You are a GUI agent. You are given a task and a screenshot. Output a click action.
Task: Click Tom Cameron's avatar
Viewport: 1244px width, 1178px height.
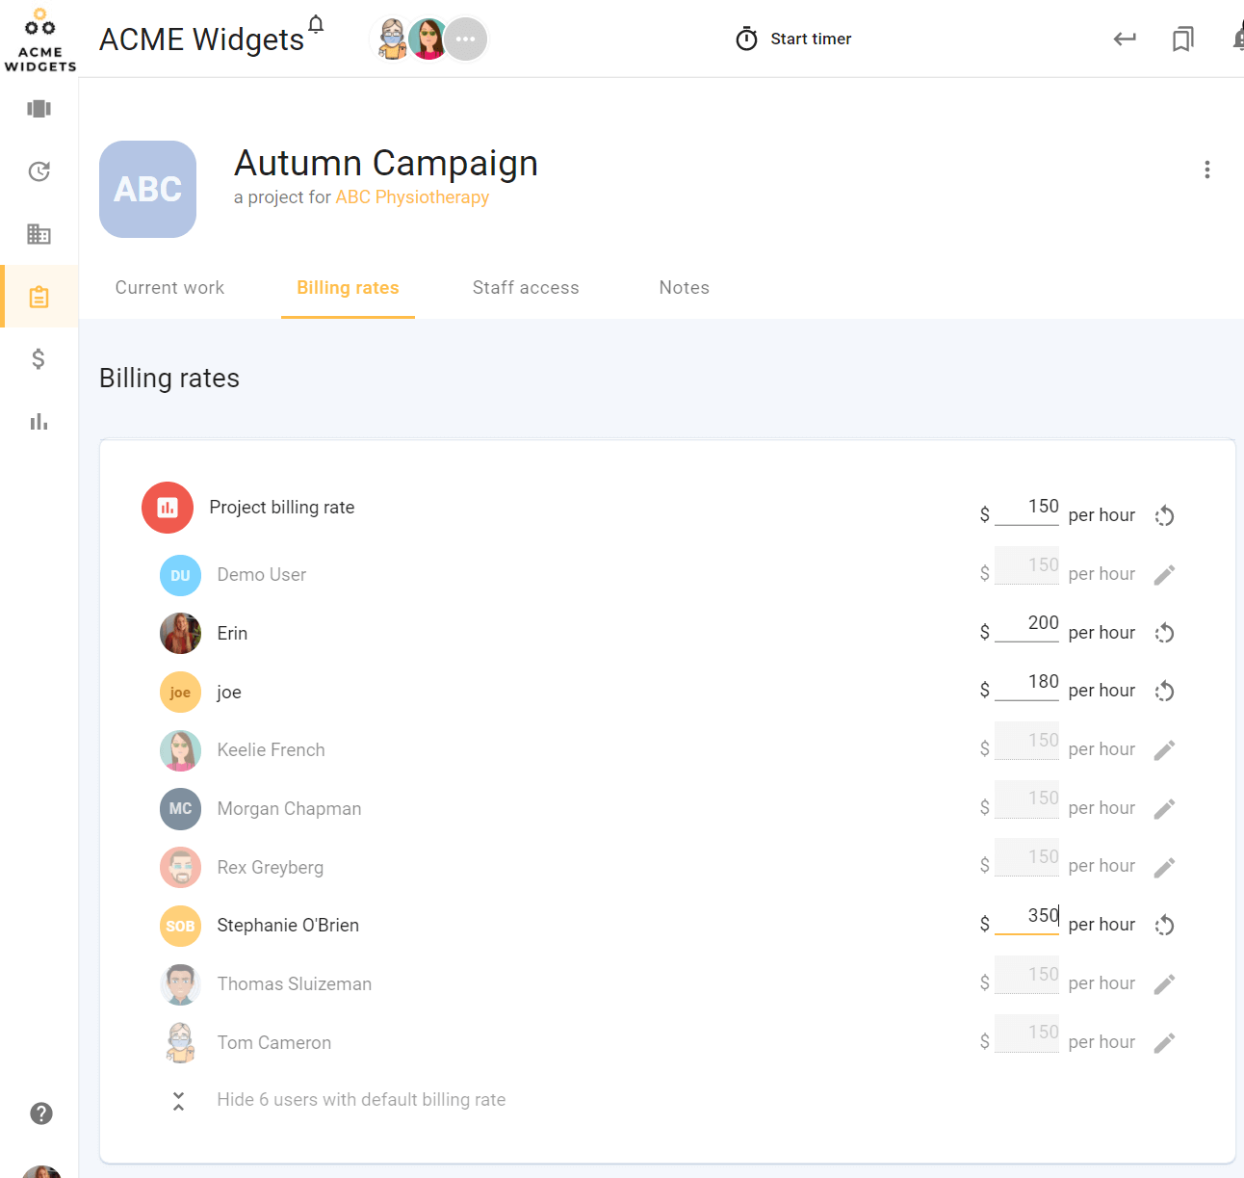[x=180, y=1043]
